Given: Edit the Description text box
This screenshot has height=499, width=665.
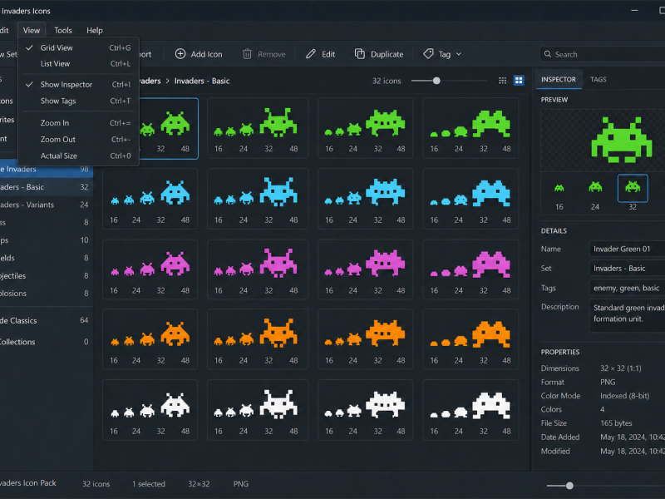Looking at the screenshot, I should tap(628, 314).
